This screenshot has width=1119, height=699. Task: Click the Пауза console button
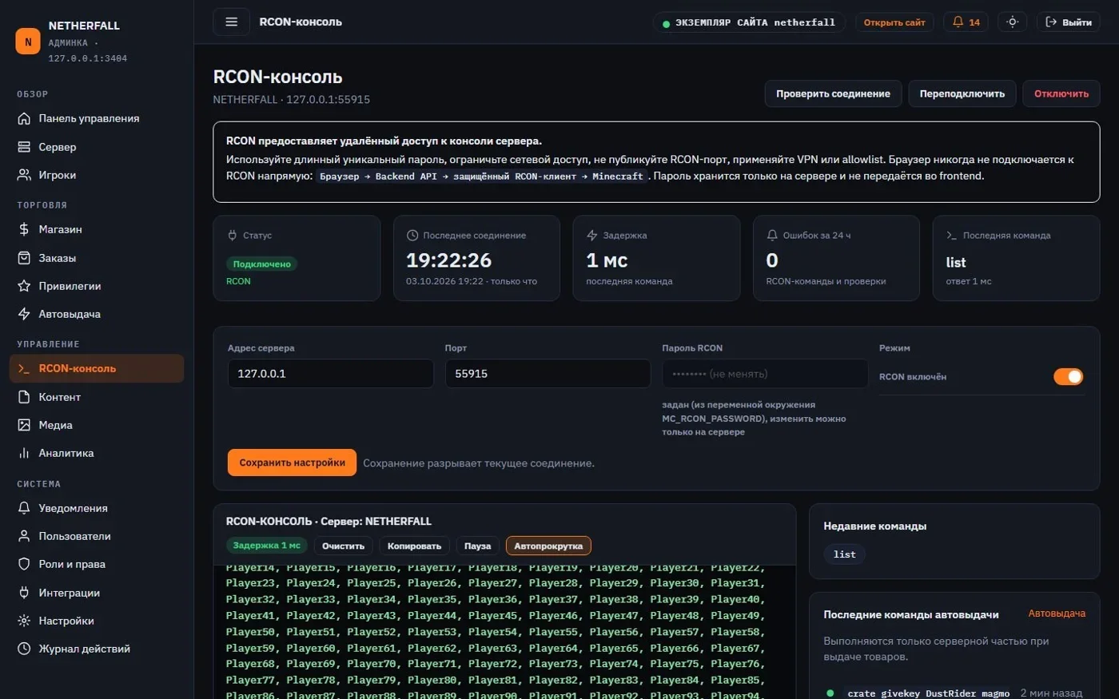pos(477,546)
